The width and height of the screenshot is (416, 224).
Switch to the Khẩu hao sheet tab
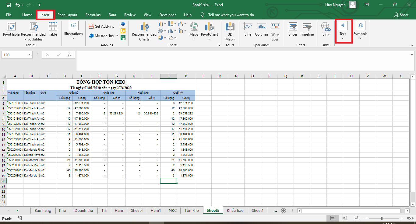[235, 210]
